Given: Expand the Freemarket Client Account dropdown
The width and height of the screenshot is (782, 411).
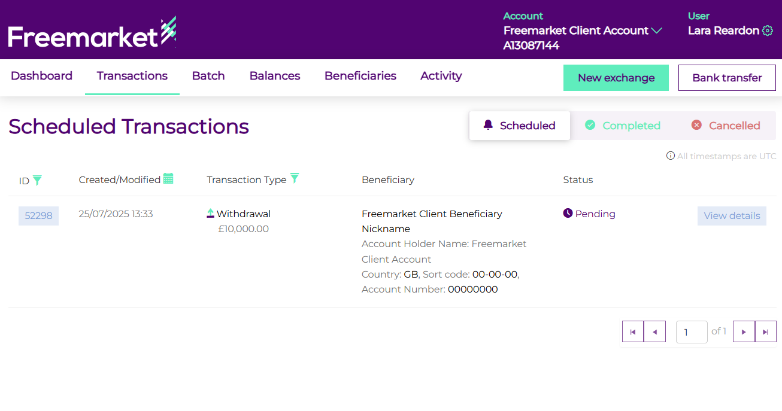Looking at the screenshot, I should (x=657, y=31).
